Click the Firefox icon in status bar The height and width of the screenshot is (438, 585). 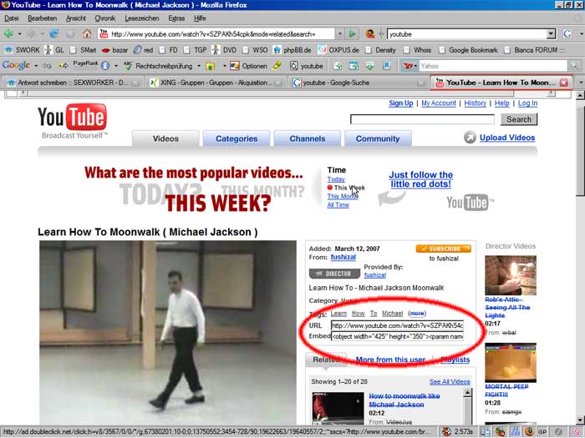pyautogui.click(x=529, y=432)
